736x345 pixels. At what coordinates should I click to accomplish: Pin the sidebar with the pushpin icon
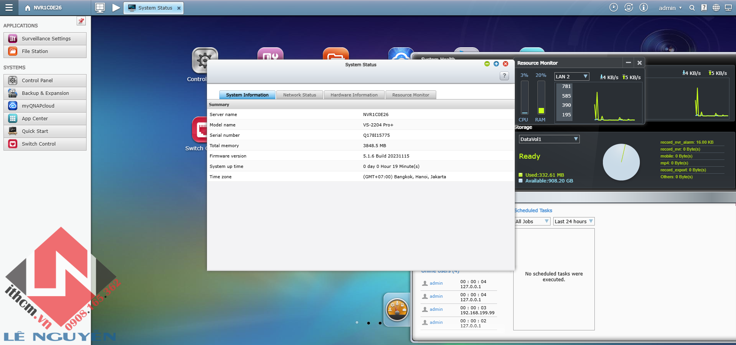coord(81,21)
